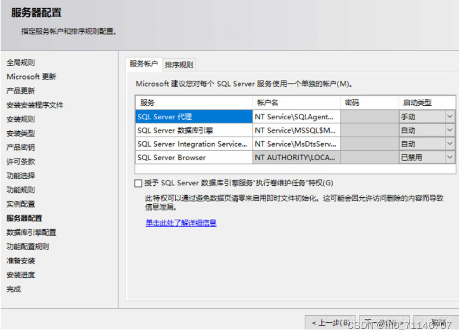Go to 功能规则 step in sidebar
The width and height of the screenshot is (461, 336).
21,190
